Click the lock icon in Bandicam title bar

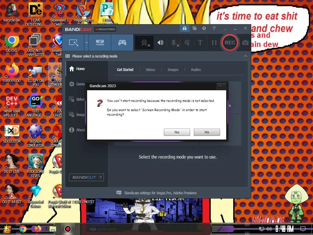coord(184,28)
